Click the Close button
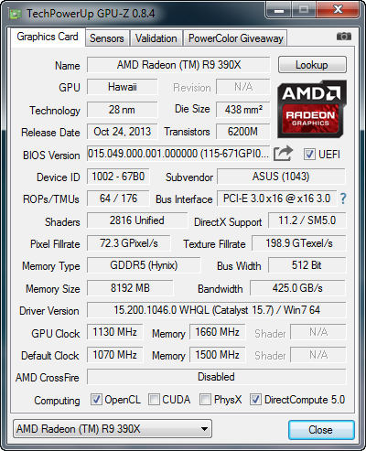Screen dimensions: 366x451 click(x=321, y=430)
